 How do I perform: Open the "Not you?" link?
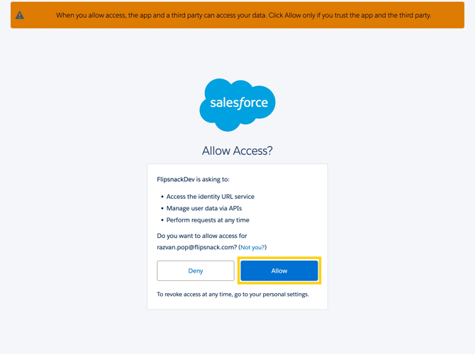pyautogui.click(x=252, y=247)
